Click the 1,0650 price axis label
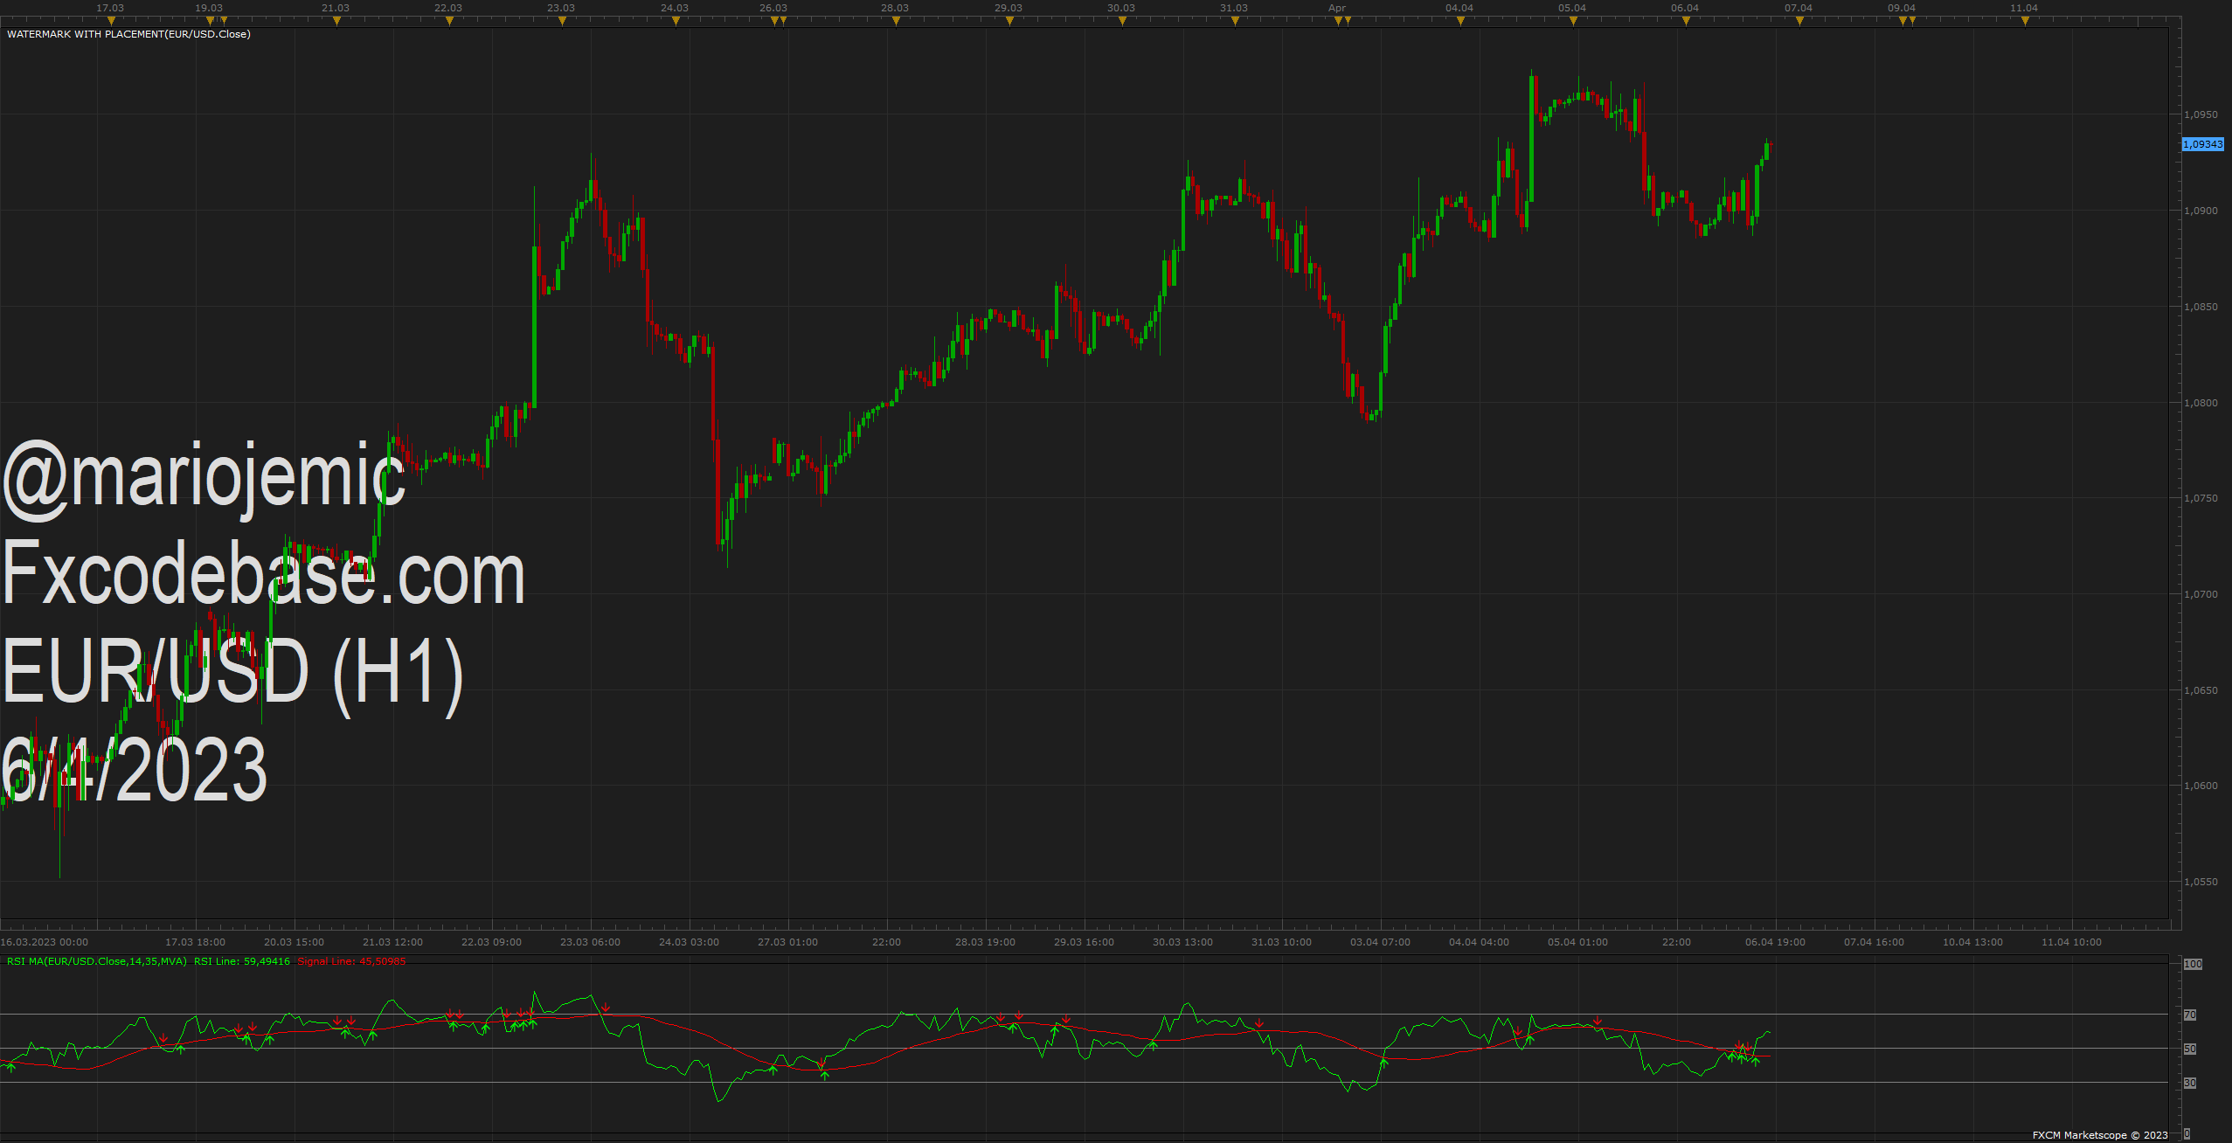 pos(2201,690)
